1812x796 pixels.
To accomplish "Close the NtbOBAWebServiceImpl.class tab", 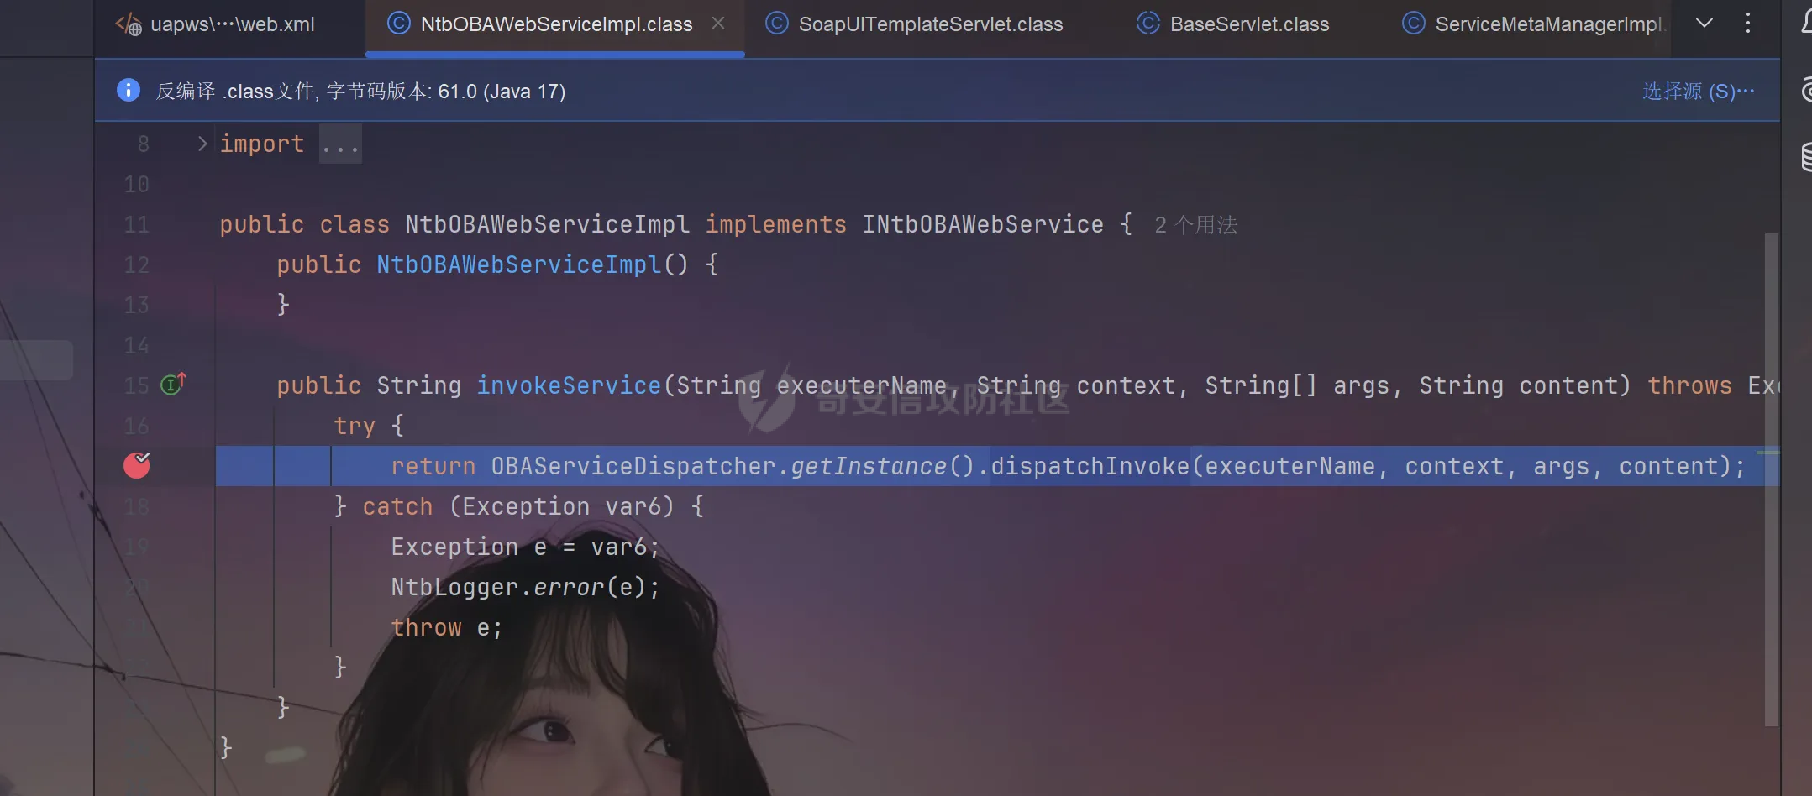I will (x=718, y=24).
